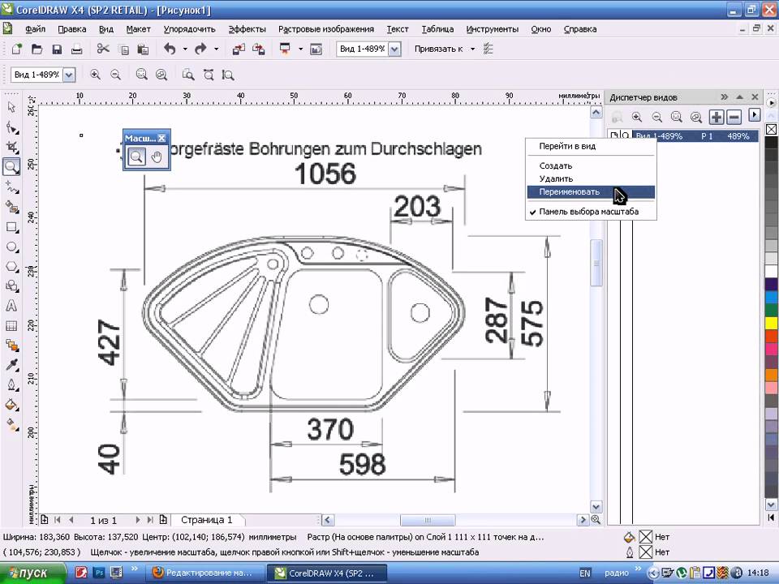Viewport: 779px width, 584px height.
Task: Activate the Text tool
Action: 11,306
